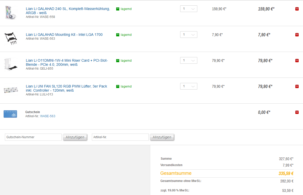Click Hinzufügen next to Gutschein-Nummer field

[x=75, y=137]
